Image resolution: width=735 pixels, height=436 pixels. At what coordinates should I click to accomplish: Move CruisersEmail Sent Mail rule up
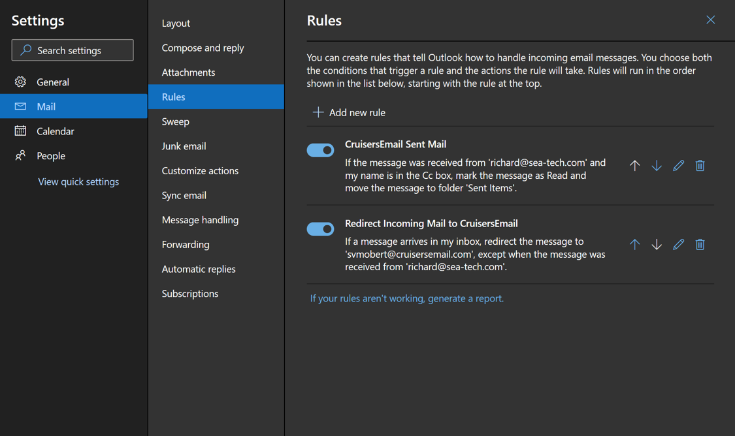[x=634, y=166]
